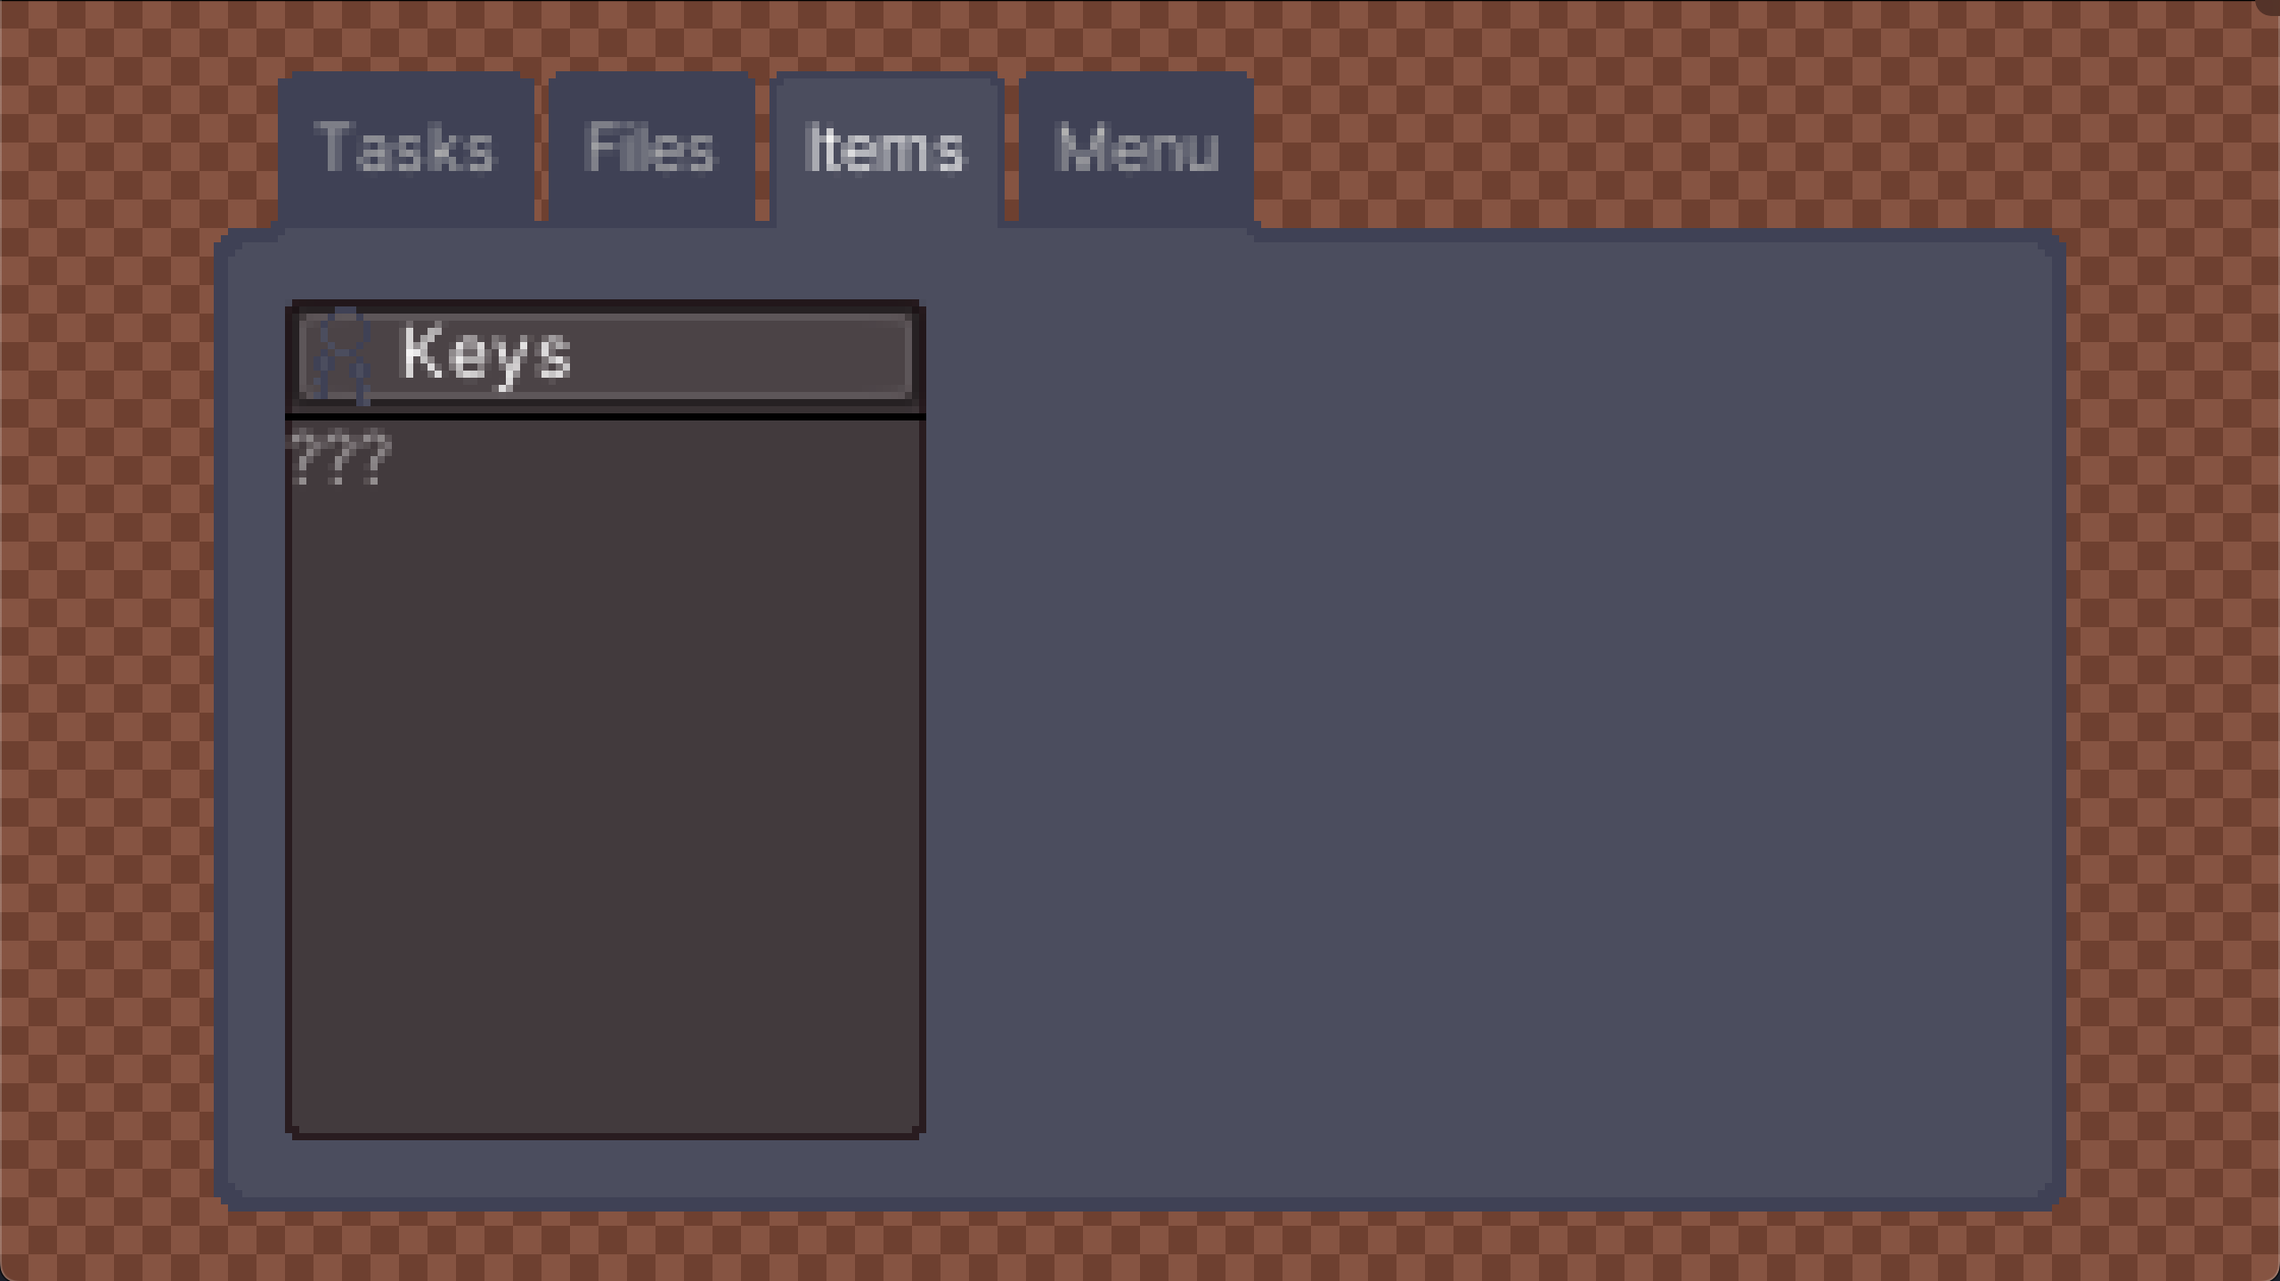This screenshot has width=2280, height=1281.
Task: Open the Menu tab
Action: pyautogui.click(x=1136, y=148)
